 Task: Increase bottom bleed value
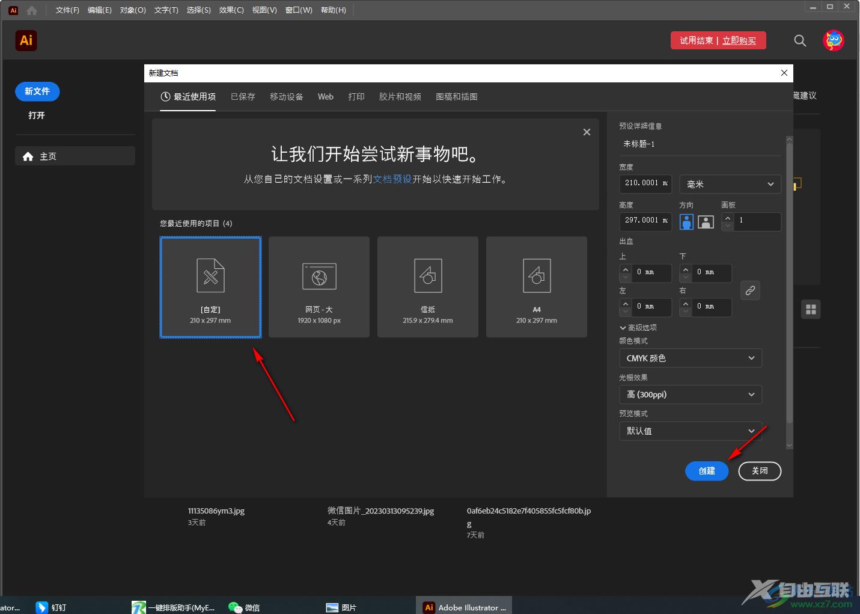point(686,269)
